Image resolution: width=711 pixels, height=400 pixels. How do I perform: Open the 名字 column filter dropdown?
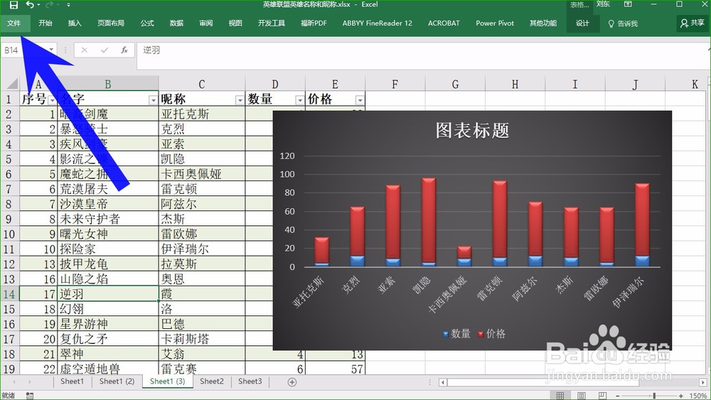(x=154, y=100)
